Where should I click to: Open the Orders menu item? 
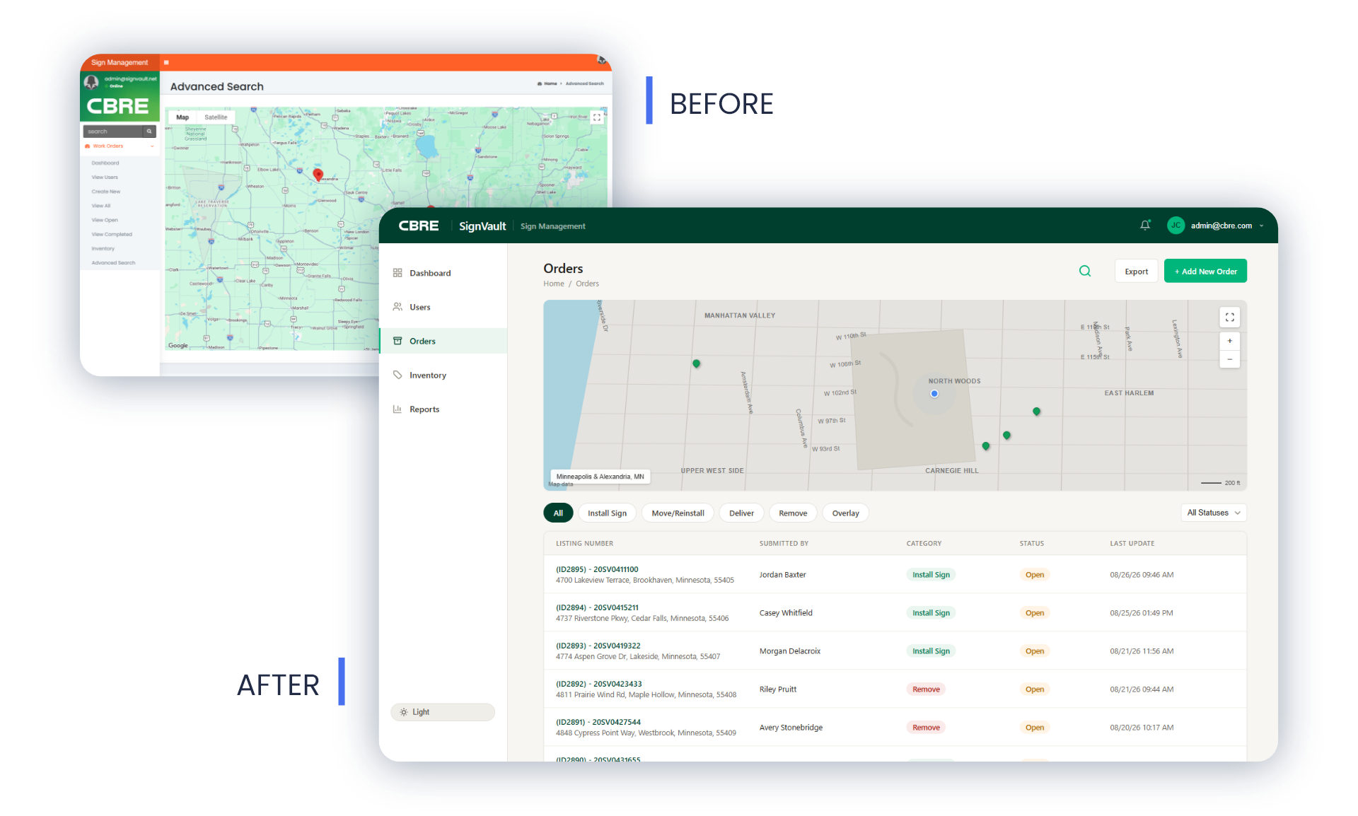443,341
